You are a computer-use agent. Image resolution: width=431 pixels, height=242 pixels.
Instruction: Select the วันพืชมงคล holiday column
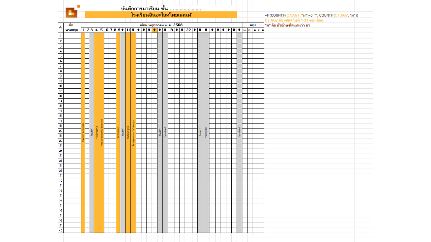(x=118, y=134)
